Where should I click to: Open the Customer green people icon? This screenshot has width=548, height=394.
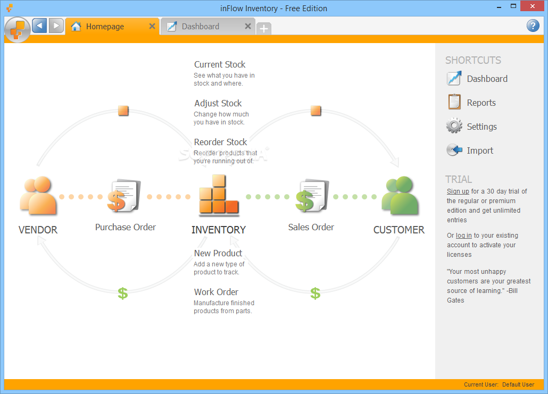click(400, 196)
